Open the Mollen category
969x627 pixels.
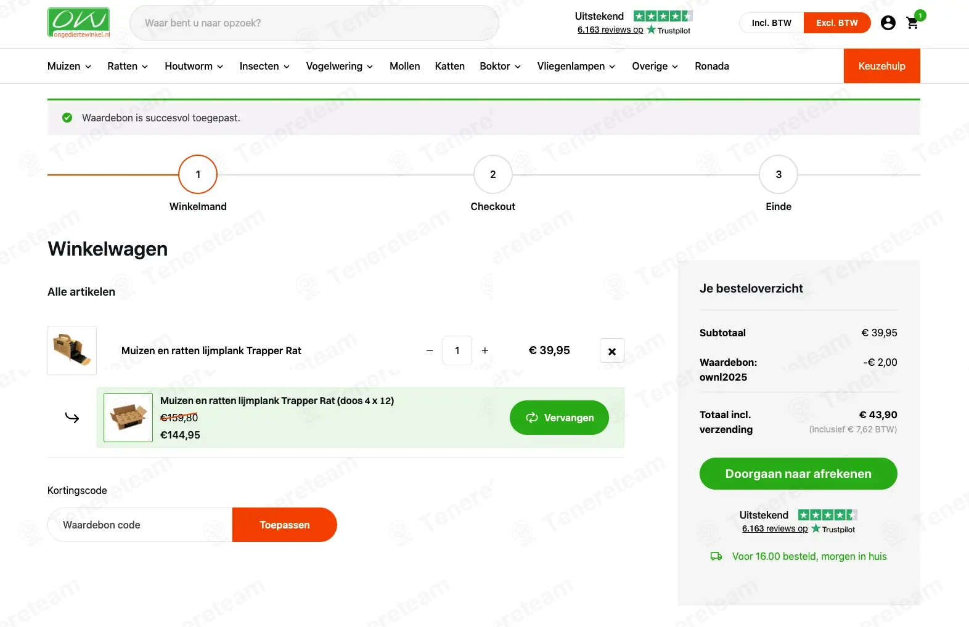pyautogui.click(x=404, y=66)
